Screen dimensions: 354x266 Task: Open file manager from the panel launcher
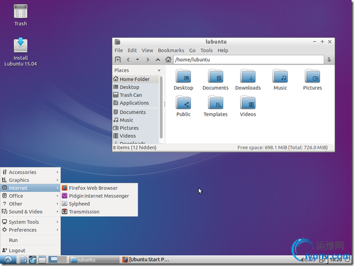tap(23, 260)
